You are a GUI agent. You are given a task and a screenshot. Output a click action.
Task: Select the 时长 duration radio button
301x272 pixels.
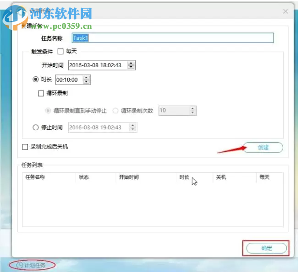(36, 79)
